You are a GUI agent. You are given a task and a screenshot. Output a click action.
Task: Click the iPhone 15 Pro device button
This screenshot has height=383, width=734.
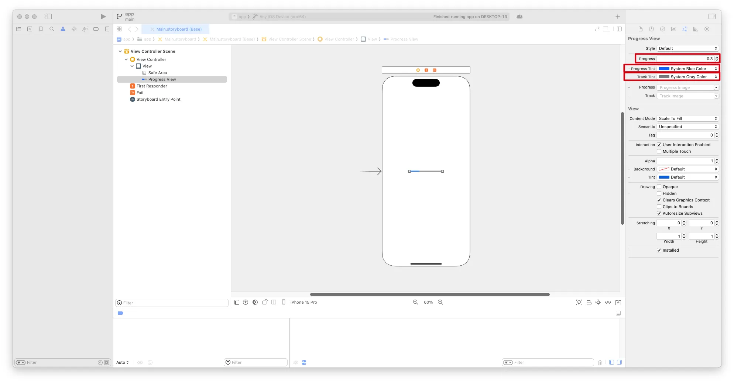[x=303, y=302]
